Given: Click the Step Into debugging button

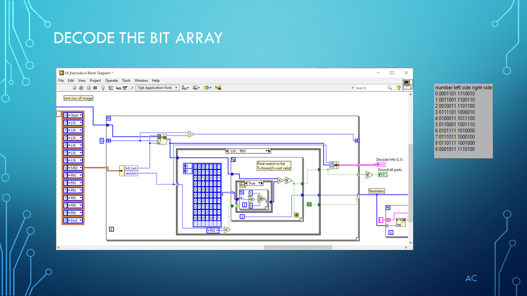Looking at the screenshot, I should click(118, 88).
